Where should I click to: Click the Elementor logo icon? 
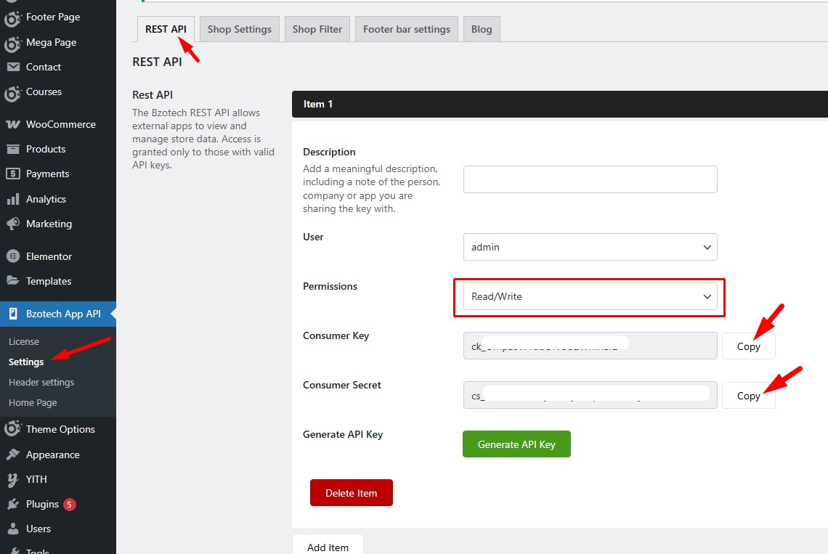click(13, 256)
